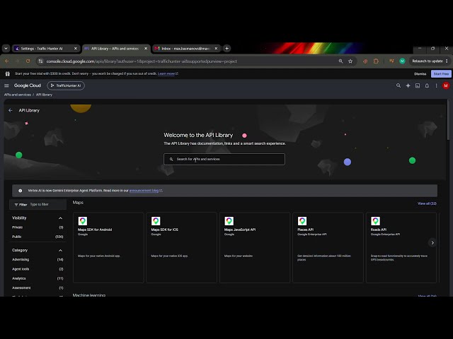Click the Maps JavaScript API pin icon
453x339 pixels.
tap(229, 221)
